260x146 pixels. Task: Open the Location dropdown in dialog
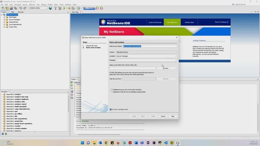176,56
